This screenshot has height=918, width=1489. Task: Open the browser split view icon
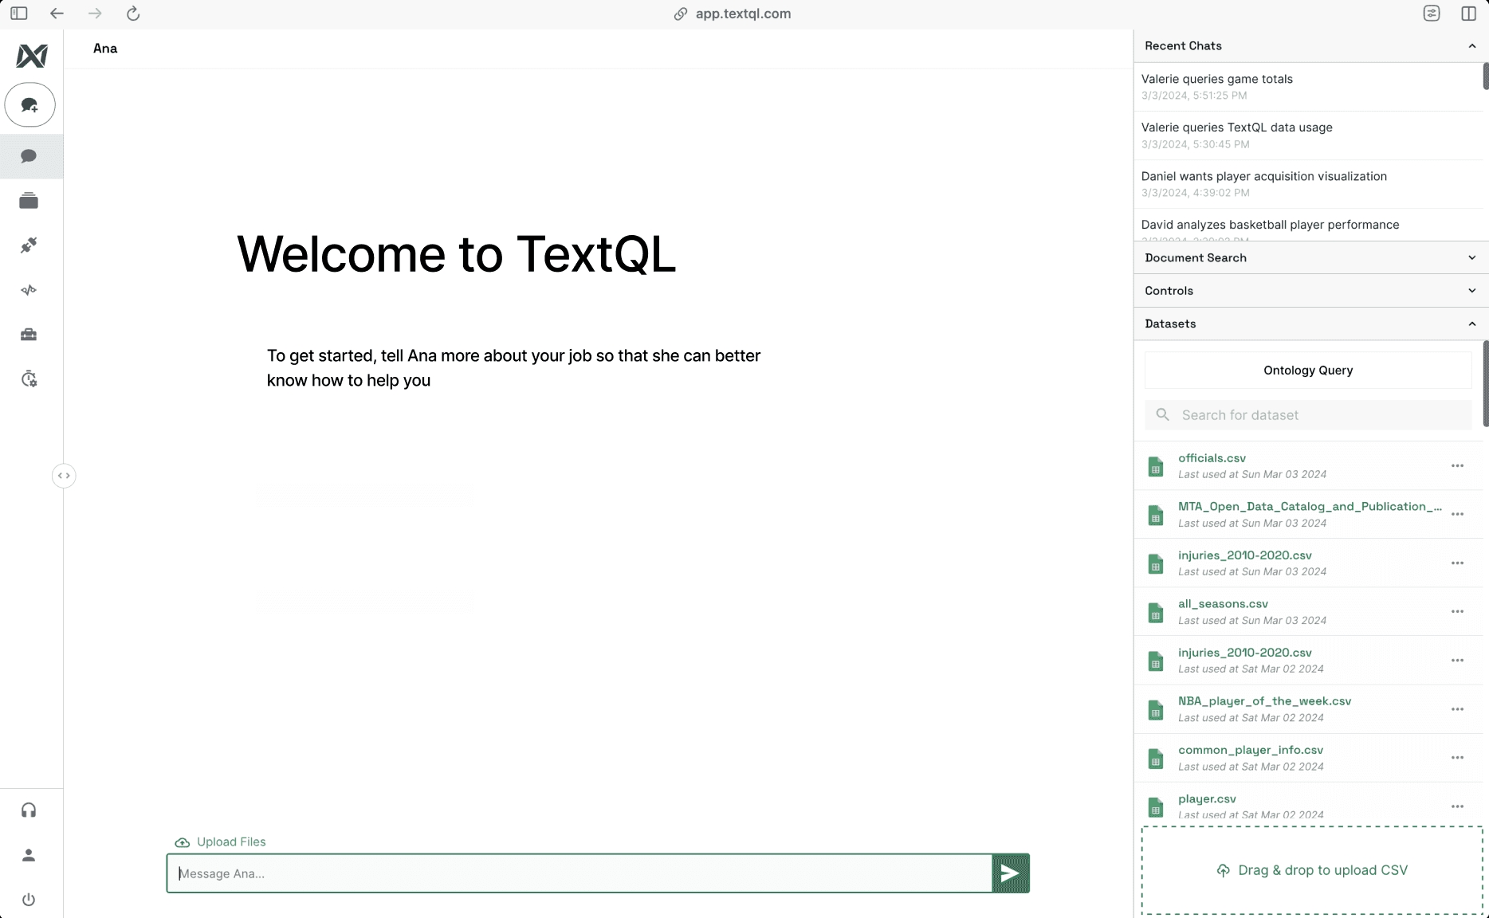[x=1468, y=14]
